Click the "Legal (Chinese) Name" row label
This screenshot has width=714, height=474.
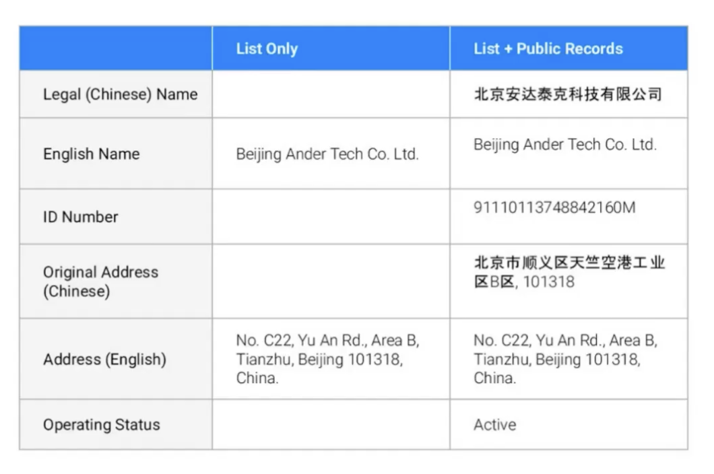[120, 94]
